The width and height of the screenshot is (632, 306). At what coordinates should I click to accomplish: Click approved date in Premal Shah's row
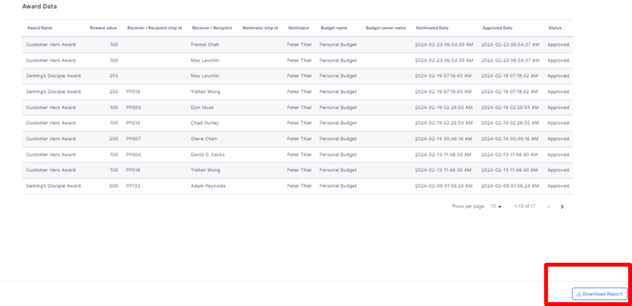point(510,45)
